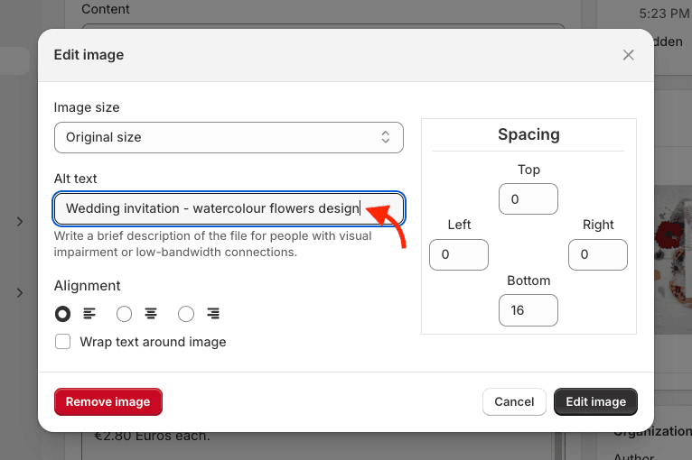Click the Left spacing field

click(459, 254)
